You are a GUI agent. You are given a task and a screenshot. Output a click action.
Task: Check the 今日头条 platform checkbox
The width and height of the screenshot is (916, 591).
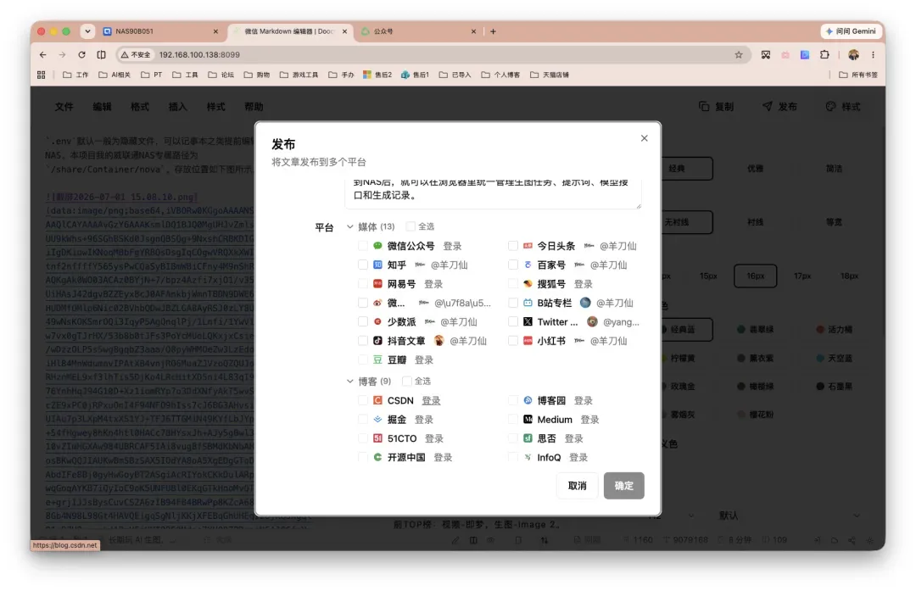point(512,246)
